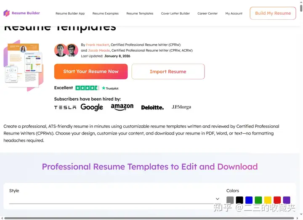Go to the Career Center menu item
Screen dimensions: 303x220
207,13
